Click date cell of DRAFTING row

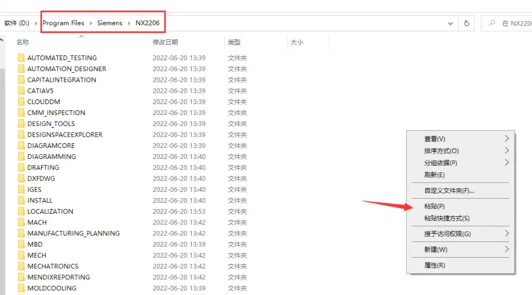click(x=179, y=167)
